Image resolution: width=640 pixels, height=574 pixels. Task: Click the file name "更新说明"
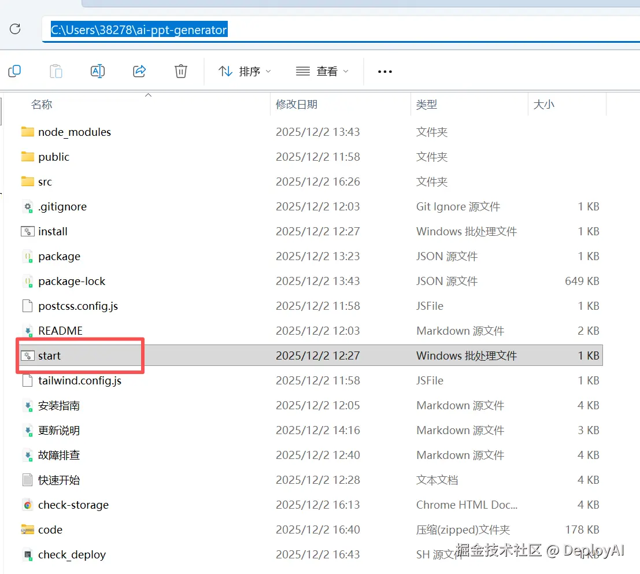(x=59, y=431)
